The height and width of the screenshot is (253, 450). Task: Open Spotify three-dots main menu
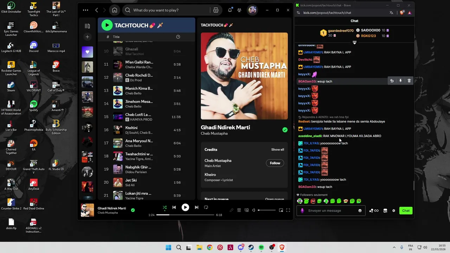pos(85,10)
